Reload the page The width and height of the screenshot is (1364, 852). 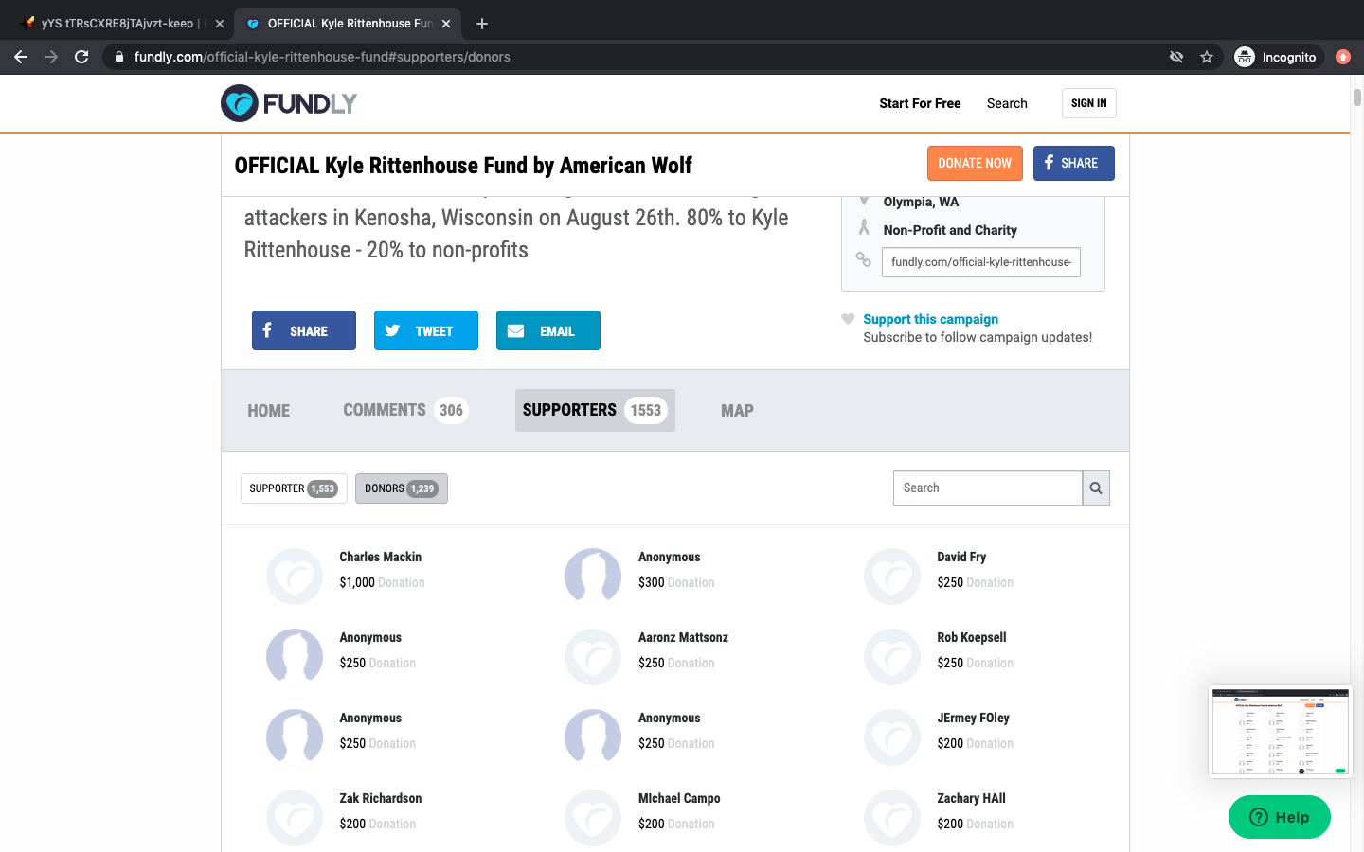pos(81,57)
